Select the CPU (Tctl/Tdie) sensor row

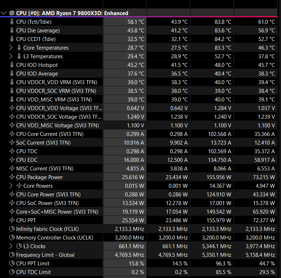coord(143,22)
